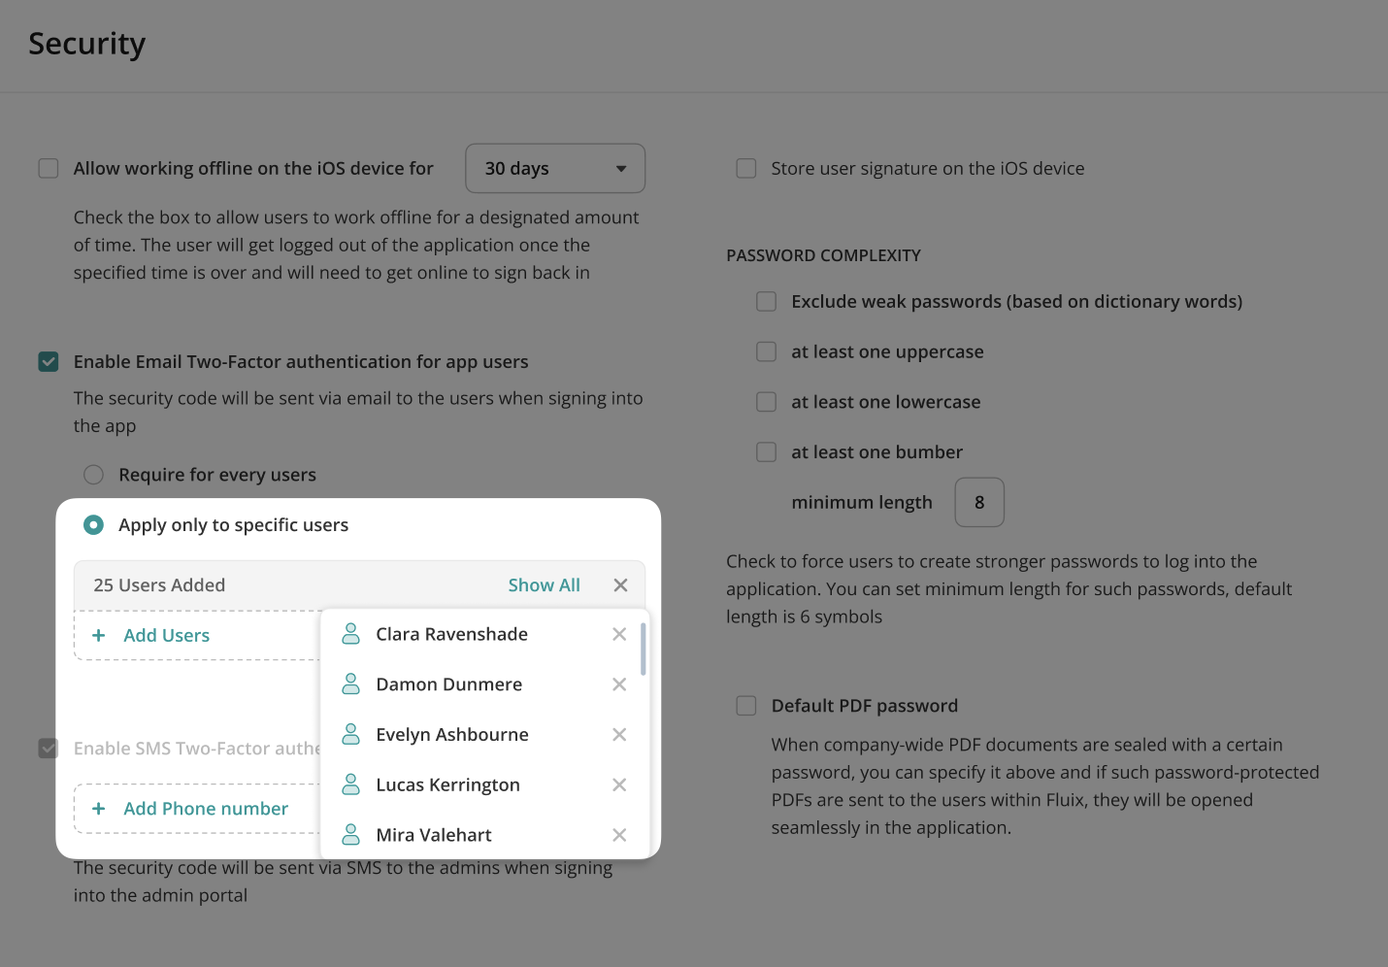Select Require for every users option
1388x967 pixels.
pos(94,475)
